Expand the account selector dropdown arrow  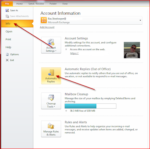click(x=140, y=20)
